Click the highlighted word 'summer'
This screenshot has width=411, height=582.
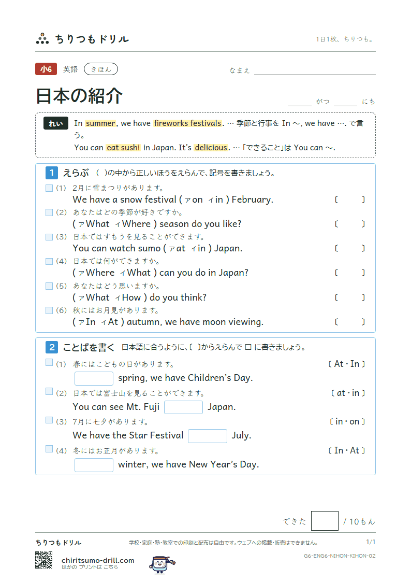100,123
